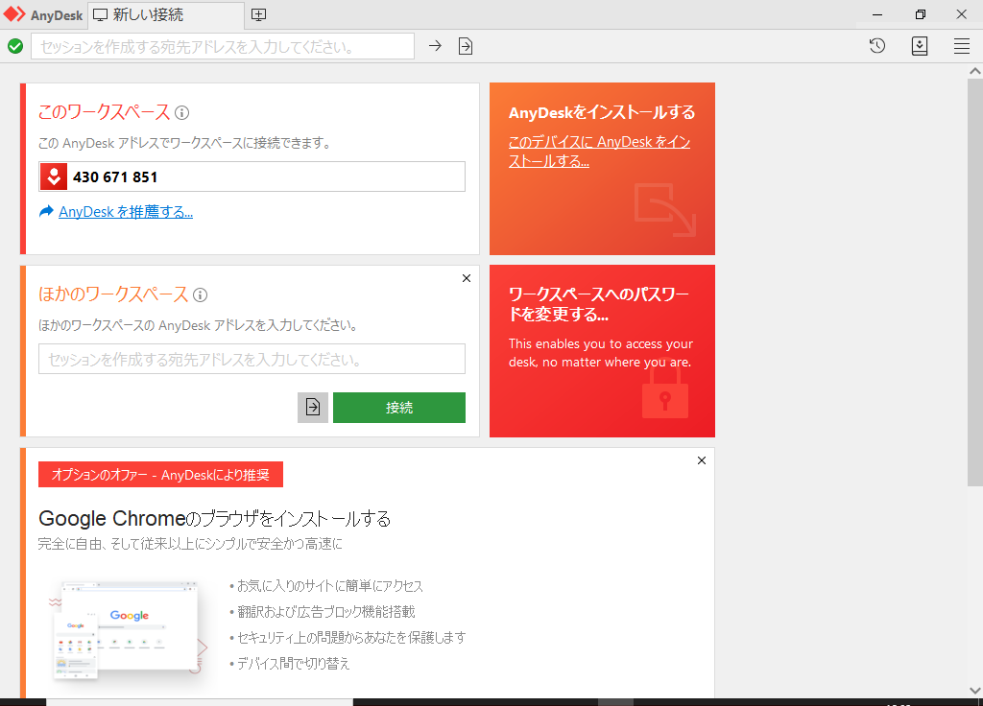This screenshot has height=706, width=983.
Task: Open the AnyDesk を推薦する link
Action: (126, 212)
